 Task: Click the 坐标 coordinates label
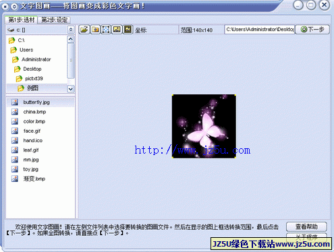pyautogui.click(x=141, y=30)
